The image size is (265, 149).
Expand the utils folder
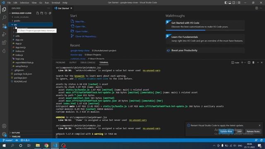click(x=31, y=36)
